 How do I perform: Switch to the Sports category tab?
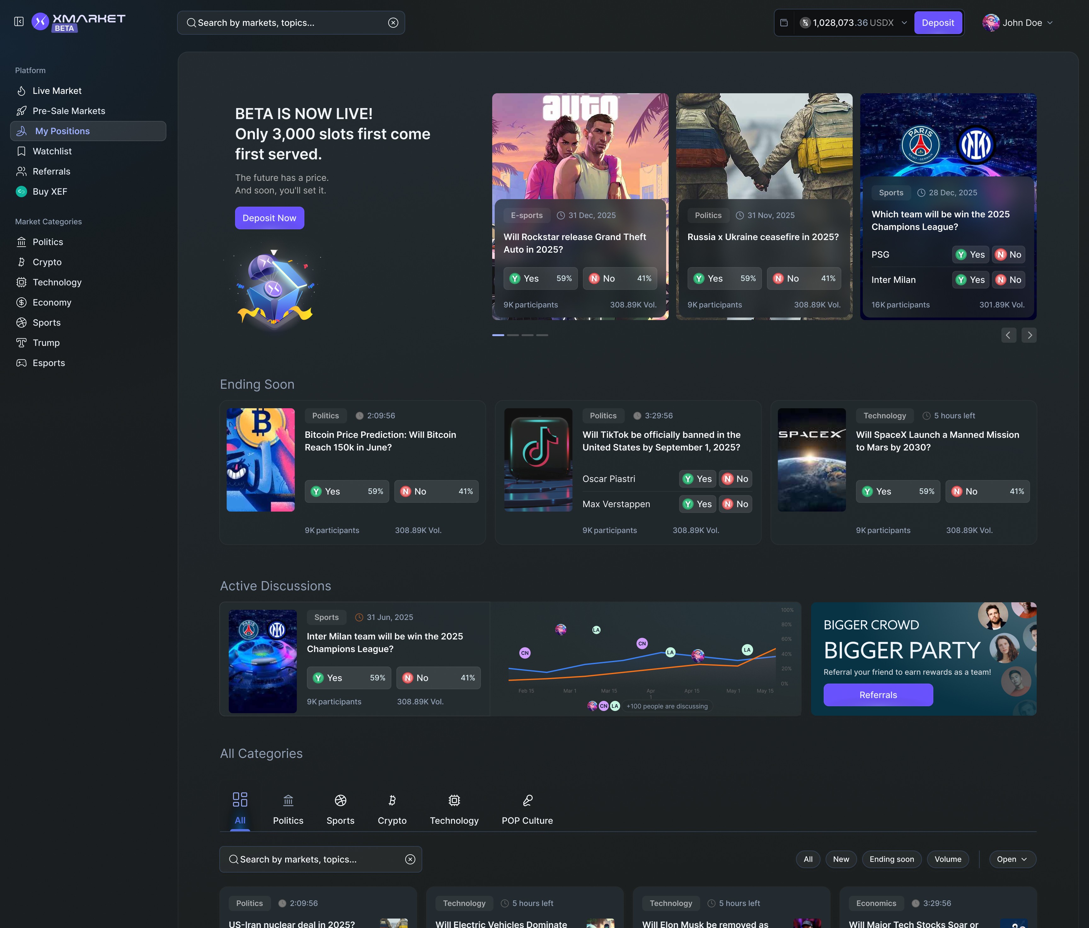340,809
